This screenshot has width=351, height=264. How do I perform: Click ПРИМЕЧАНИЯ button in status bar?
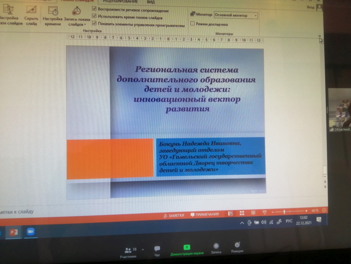[205, 214]
